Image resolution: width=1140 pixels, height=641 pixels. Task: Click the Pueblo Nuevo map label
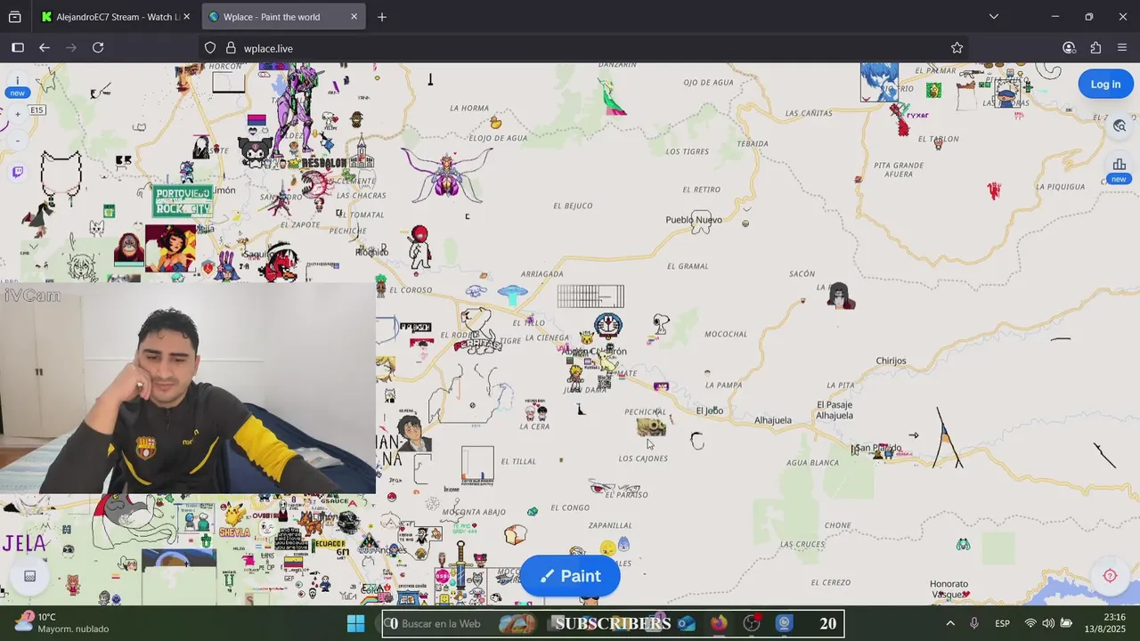coord(694,220)
